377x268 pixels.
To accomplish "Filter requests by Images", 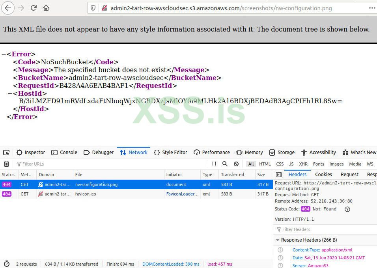I will 336,164.
